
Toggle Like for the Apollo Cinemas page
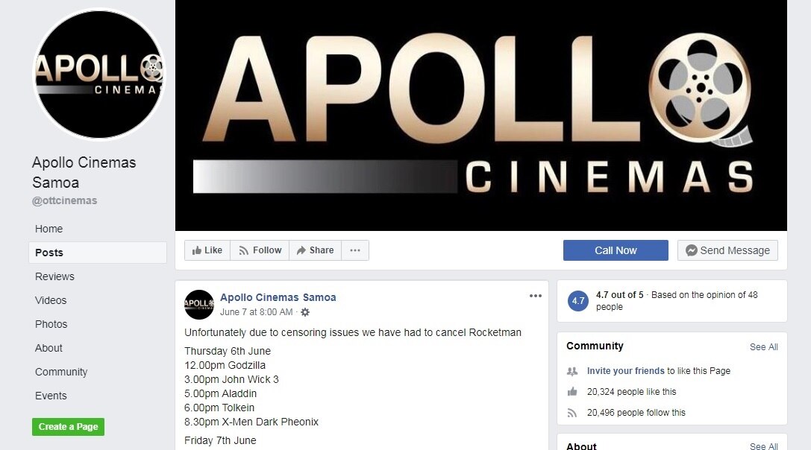[x=207, y=250]
